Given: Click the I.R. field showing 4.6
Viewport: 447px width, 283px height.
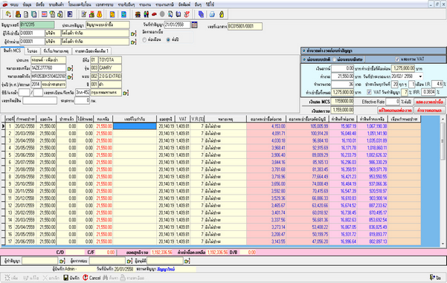Looking at the screenshot, I should [x=437, y=84].
